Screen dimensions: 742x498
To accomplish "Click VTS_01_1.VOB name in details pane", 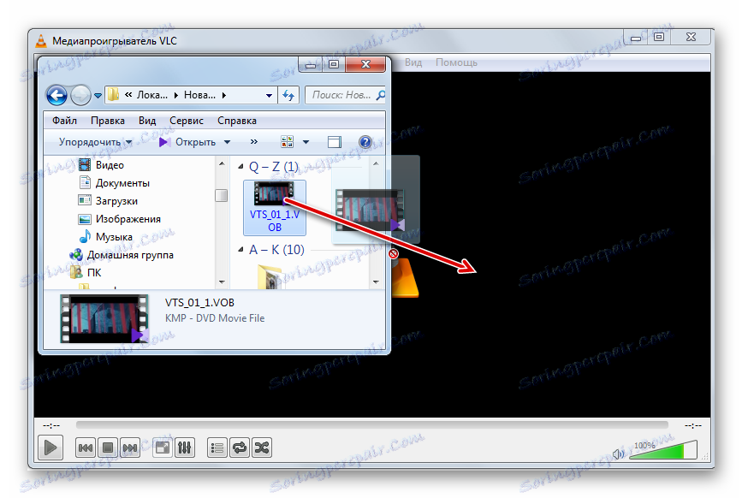I will 199,303.
